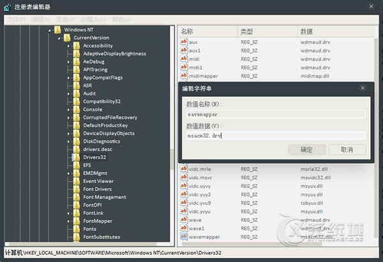Viewport: 383px width, 262px height.
Task: Click the midi1 string value icon
Action: 184,67
